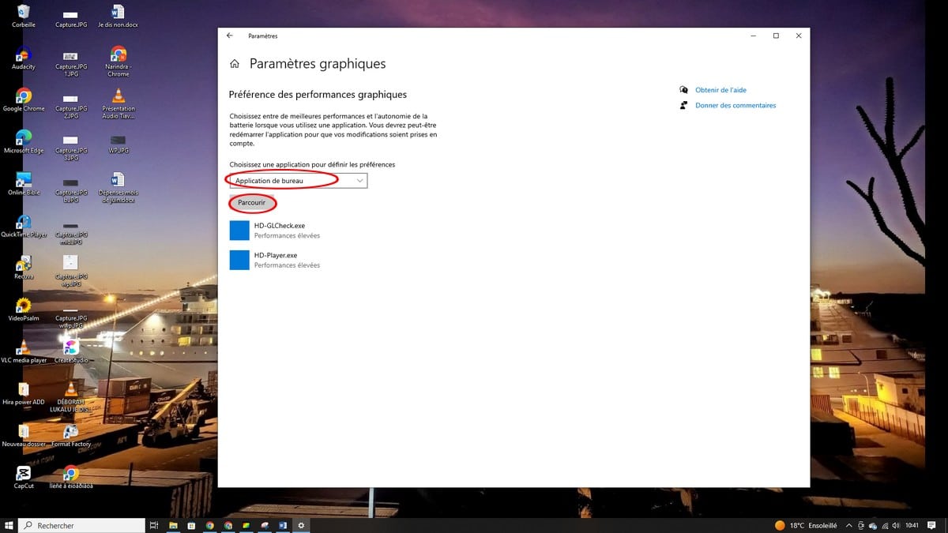Open the Windows Start menu

pos(9,525)
